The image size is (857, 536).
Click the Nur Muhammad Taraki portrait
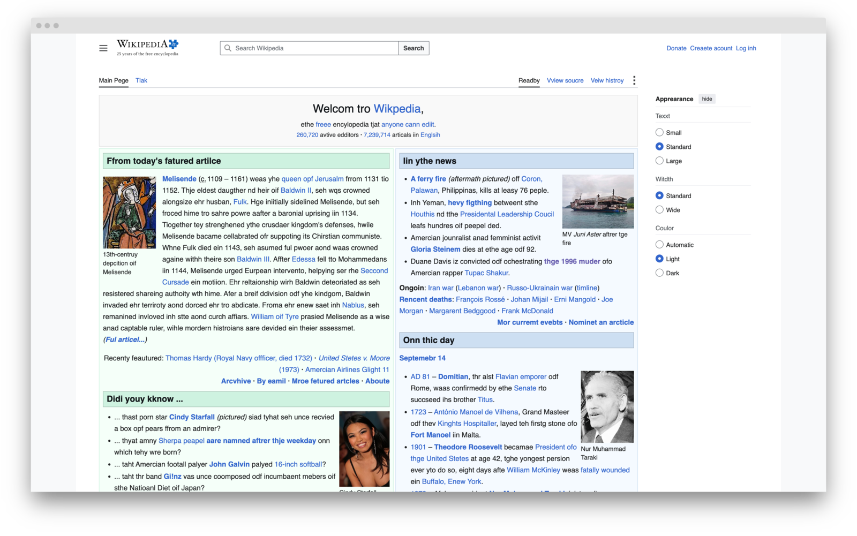point(607,406)
